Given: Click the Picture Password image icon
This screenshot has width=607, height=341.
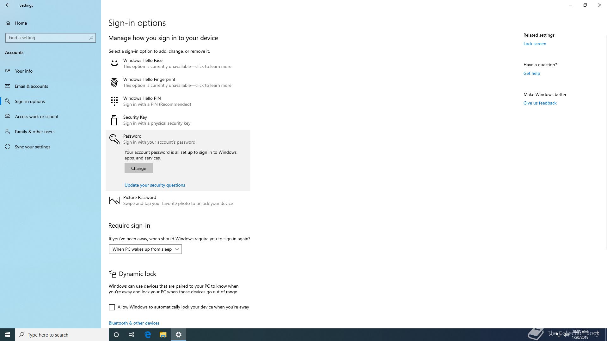Looking at the screenshot, I should (x=114, y=200).
